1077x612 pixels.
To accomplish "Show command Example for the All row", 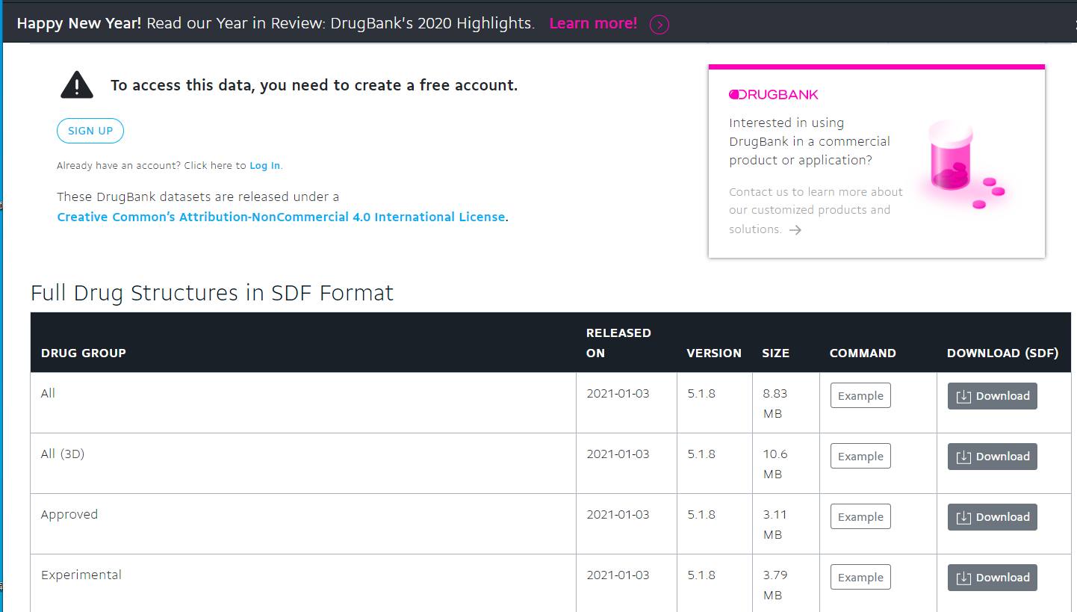I will click(860, 396).
